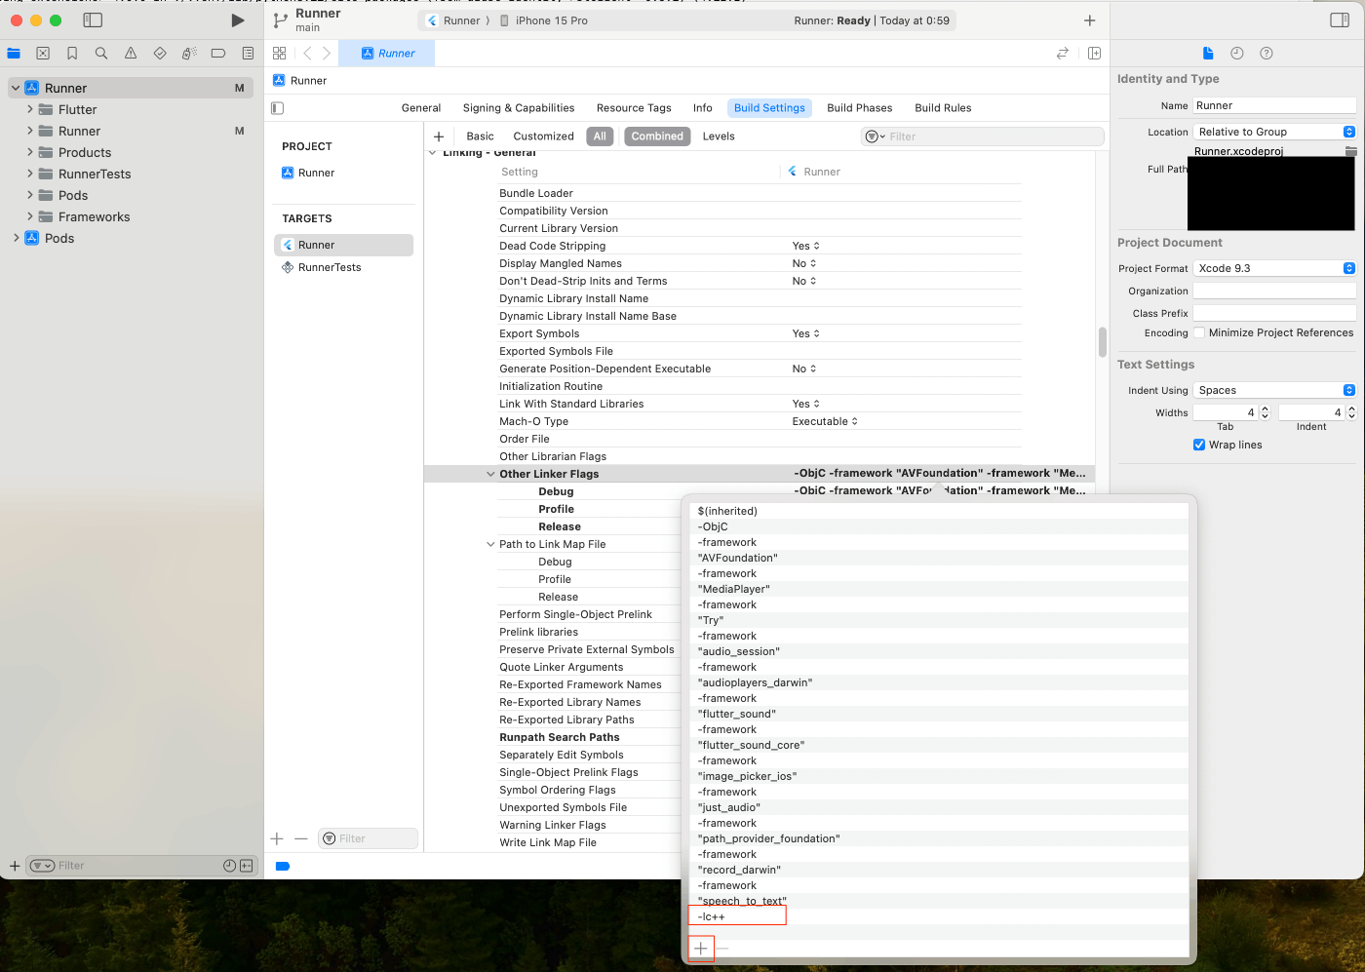Open the Report navigator icon

pos(248,54)
